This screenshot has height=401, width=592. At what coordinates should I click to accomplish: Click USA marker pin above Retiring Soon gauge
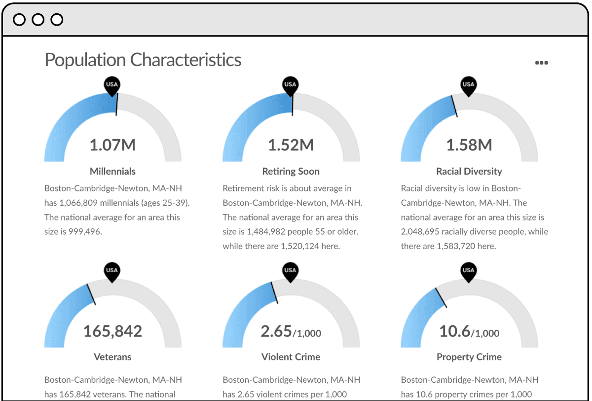tap(290, 85)
